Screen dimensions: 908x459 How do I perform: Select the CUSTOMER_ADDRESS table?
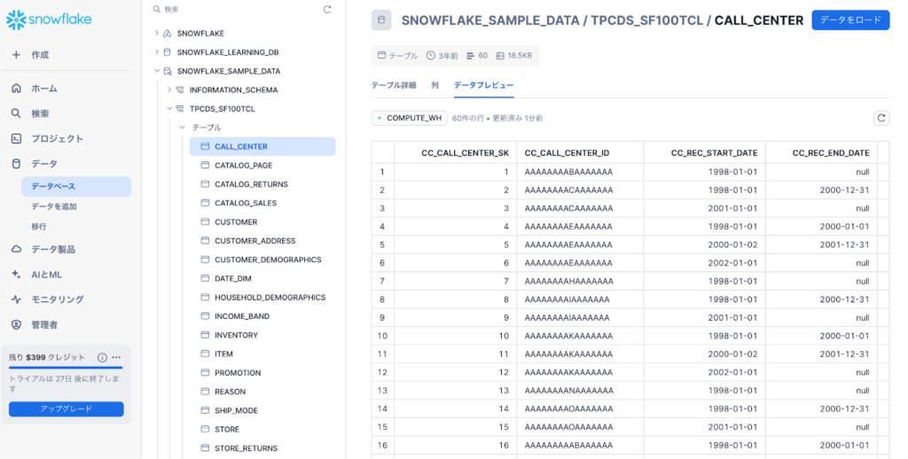[x=254, y=241]
